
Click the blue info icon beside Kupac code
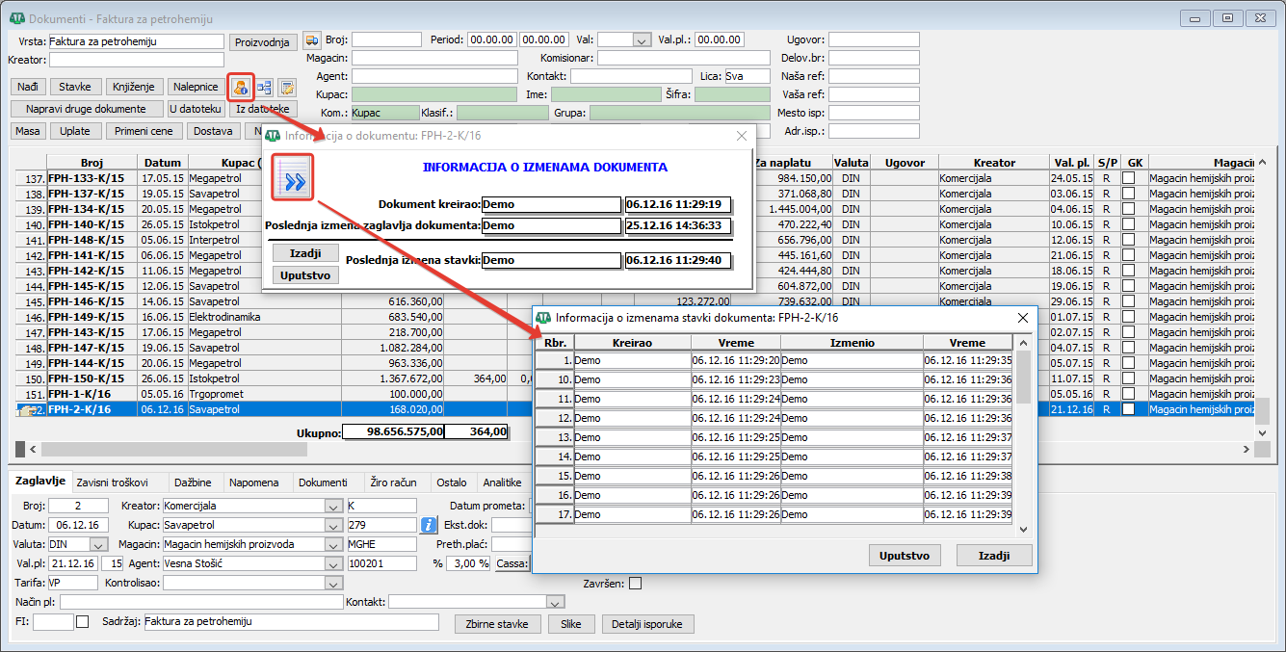click(430, 525)
